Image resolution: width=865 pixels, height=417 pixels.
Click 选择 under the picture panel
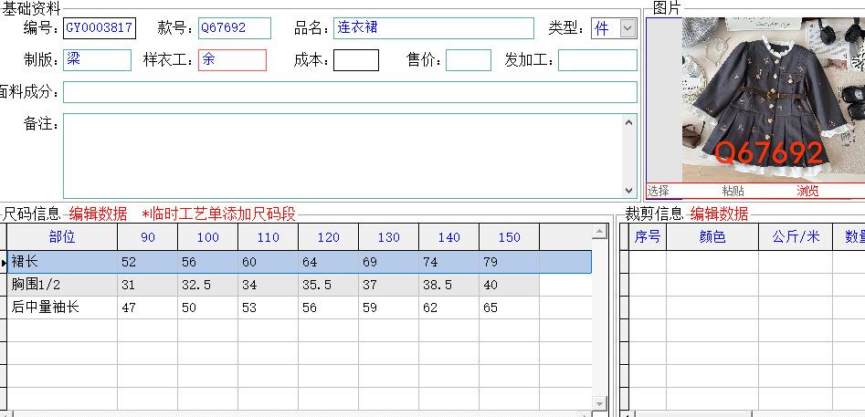(658, 191)
